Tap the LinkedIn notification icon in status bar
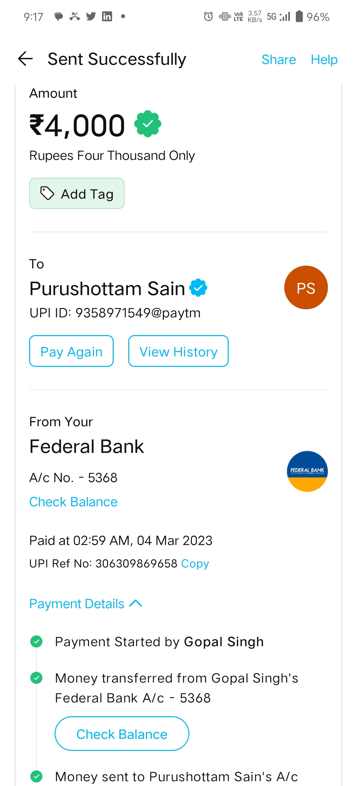 (x=107, y=16)
